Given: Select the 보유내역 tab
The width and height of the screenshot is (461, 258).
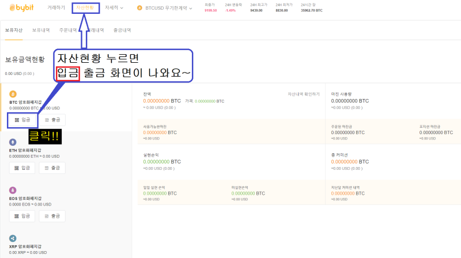Looking at the screenshot, I should (x=41, y=30).
